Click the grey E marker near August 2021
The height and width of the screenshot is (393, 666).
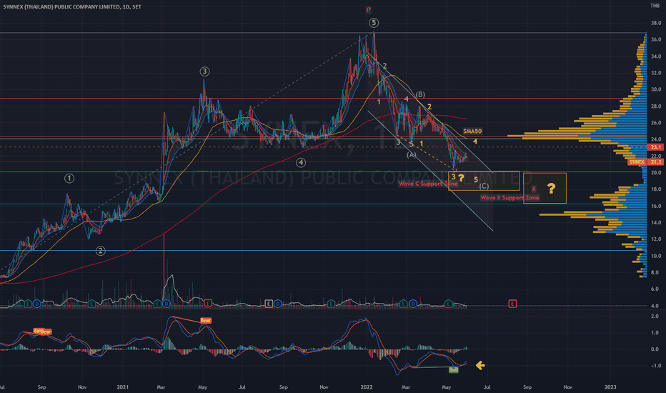pos(269,304)
